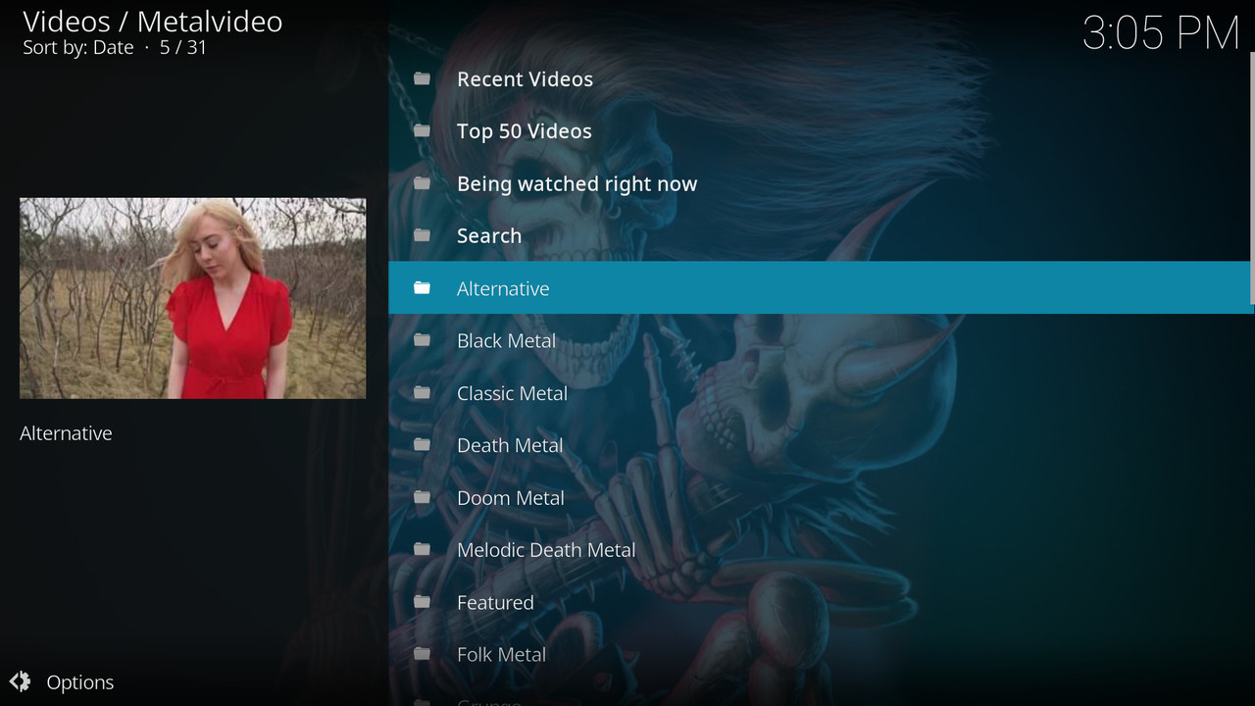Image resolution: width=1255 pixels, height=706 pixels.
Task: Choose the Folk Metal list item
Action: coord(501,654)
